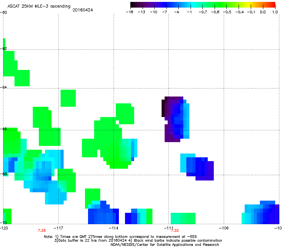This screenshot has width=282, height=247.
Task: Click the colorbar tick label -7
Action: click(165, 12)
